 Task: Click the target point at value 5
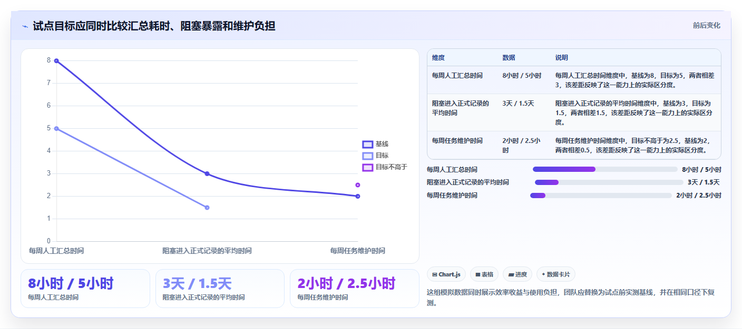pos(56,128)
